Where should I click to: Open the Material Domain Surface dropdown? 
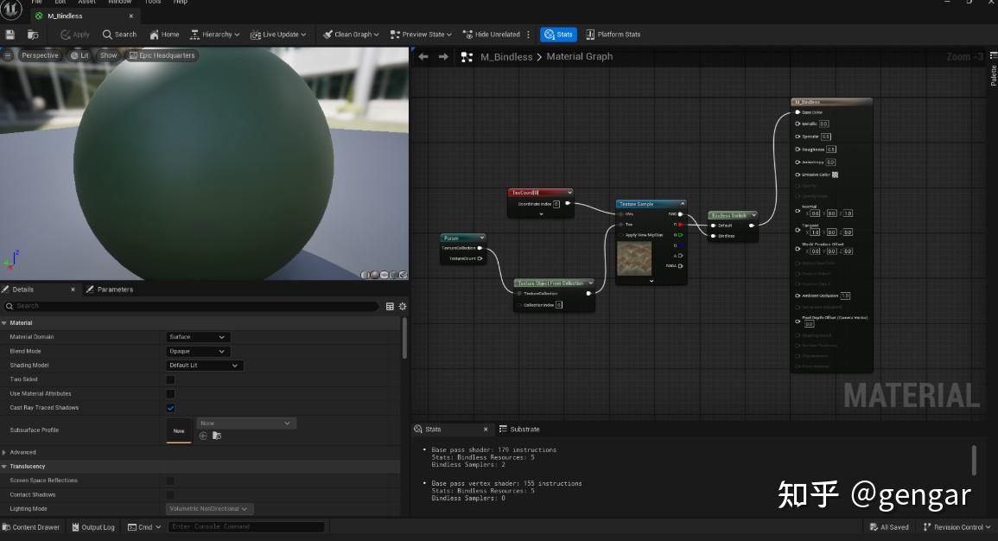tap(198, 337)
